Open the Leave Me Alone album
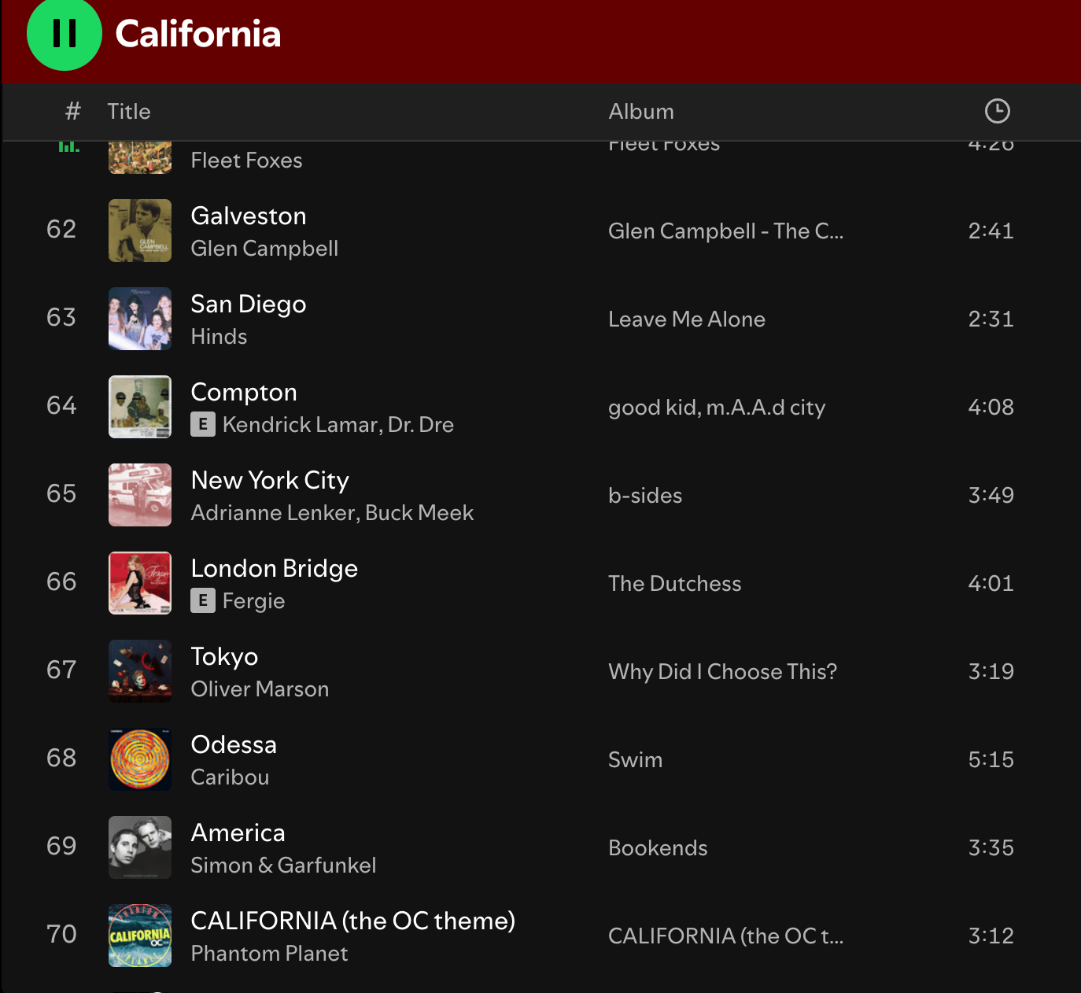The width and height of the screenshot is (1081, 993). click(x=687, y=319)
